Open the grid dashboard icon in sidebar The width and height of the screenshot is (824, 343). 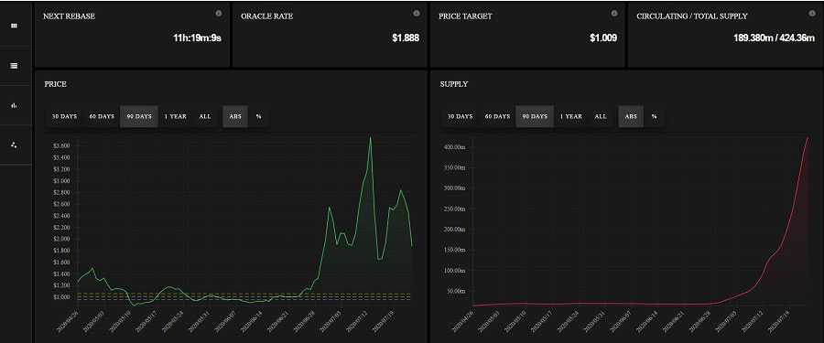pyautogui.click(x=14, y=26)
